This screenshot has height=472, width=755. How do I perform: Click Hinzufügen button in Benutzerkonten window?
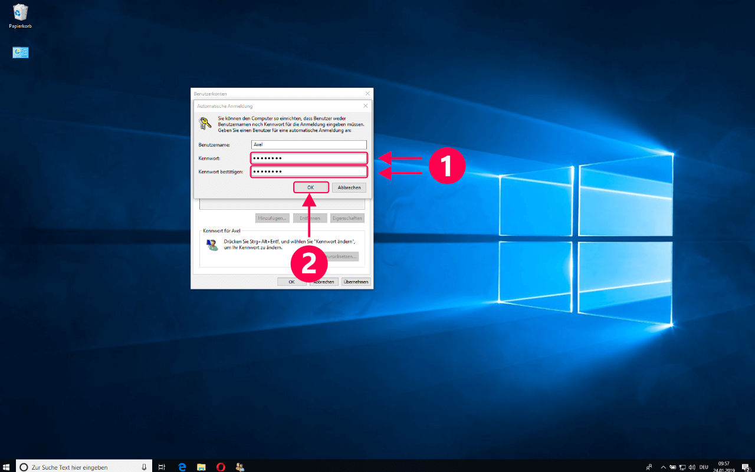click(273, 218)
